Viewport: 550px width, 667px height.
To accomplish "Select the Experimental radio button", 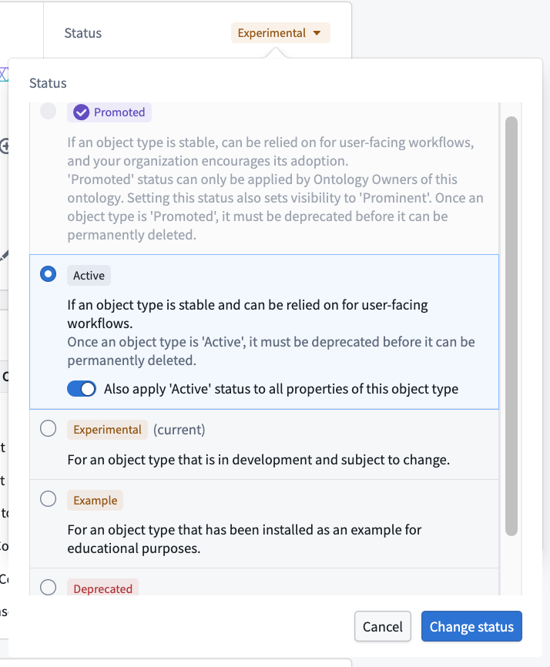I will tap(48, 428).
